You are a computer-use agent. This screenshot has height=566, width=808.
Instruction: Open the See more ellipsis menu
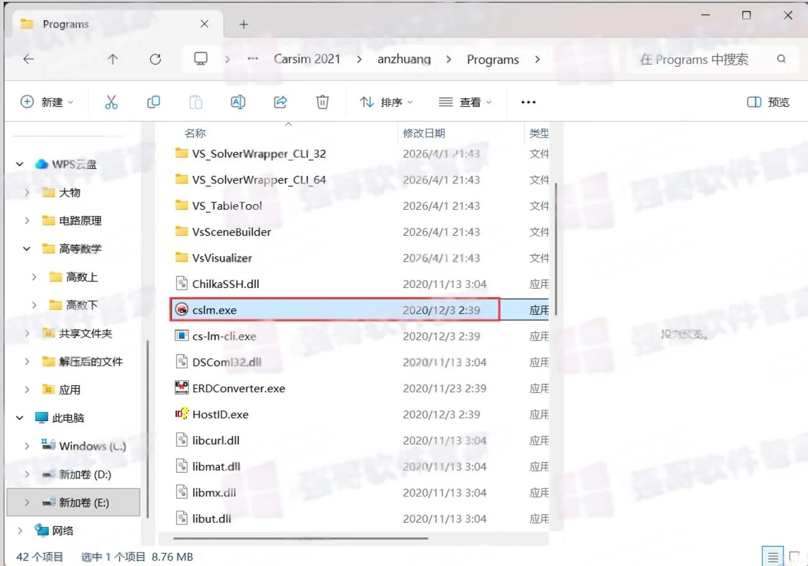pos(528,102)
